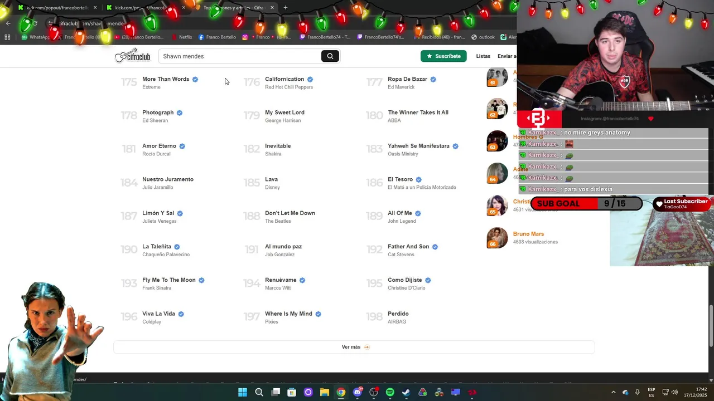Click verified badge beside Yahweh Se Manifestara
The width and height of the screenshot is (714, 401).
455,146
